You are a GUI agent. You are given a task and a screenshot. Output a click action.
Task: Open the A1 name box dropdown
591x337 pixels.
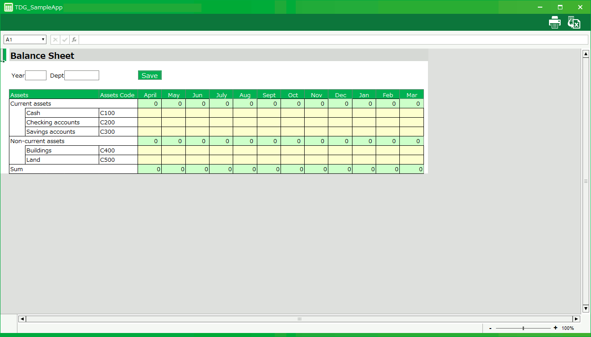pyautogui.click(x=43, y=40)
